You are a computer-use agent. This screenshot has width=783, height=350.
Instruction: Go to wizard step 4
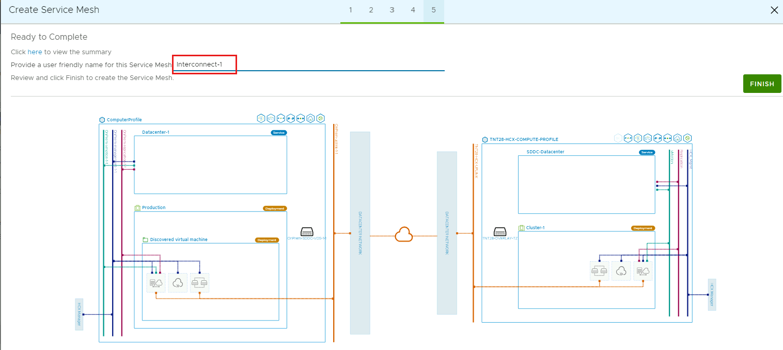click(413, 10)
